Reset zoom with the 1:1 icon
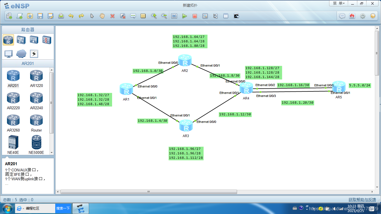Viewport: 381px width, 214px height. (174, 16)
